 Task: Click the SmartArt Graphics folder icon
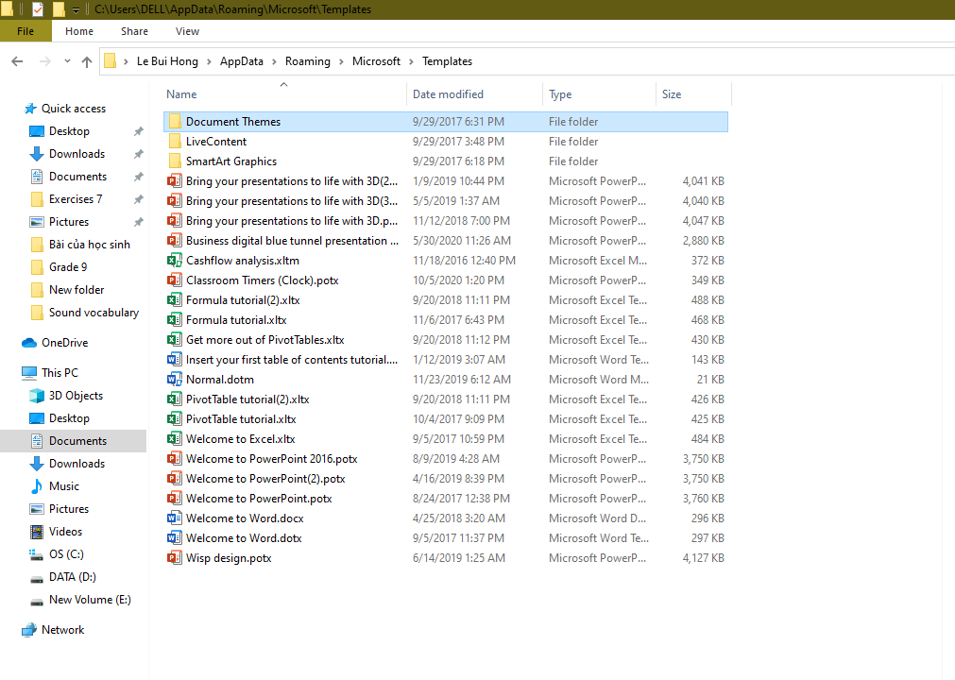[175, 161]
